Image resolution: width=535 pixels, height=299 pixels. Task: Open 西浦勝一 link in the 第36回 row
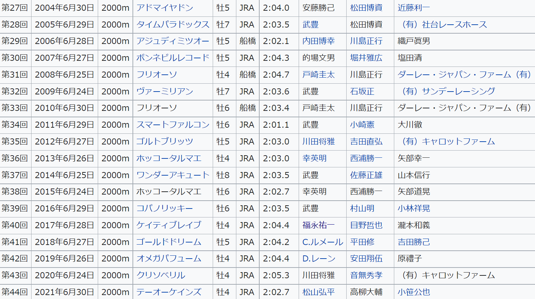point(366,158)
